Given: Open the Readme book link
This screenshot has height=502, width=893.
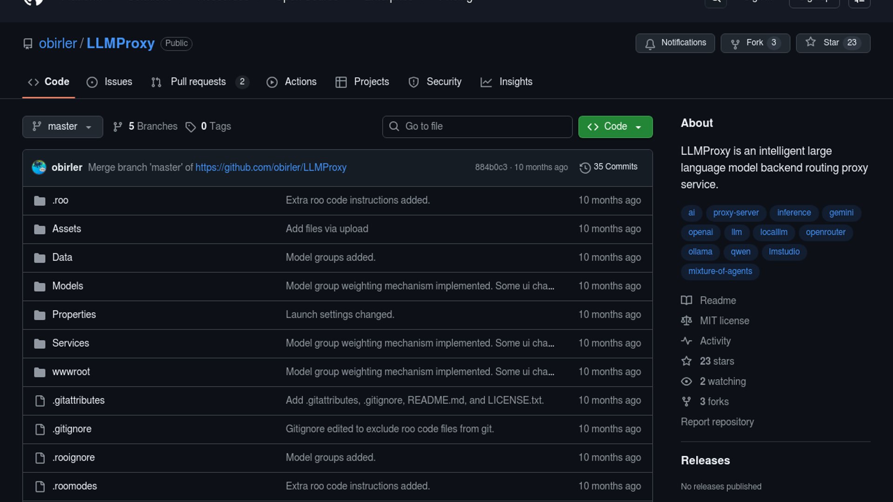Looking at the screenshot, I should click(x=717, y=301).
